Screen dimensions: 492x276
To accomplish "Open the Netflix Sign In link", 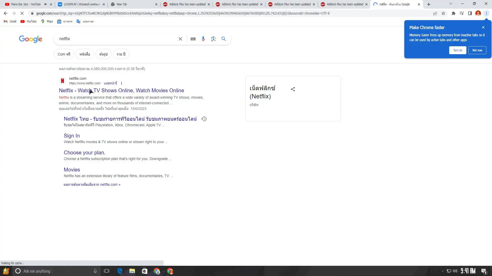I will click(71, 136).
